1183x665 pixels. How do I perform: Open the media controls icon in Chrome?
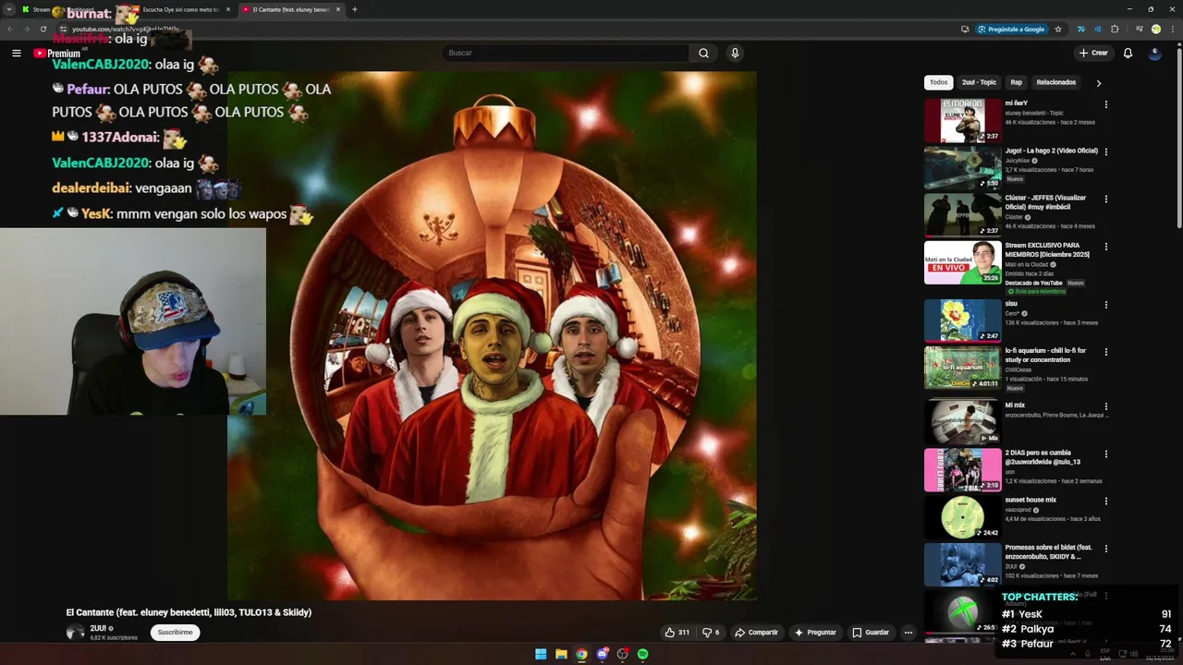(1140, 29)
